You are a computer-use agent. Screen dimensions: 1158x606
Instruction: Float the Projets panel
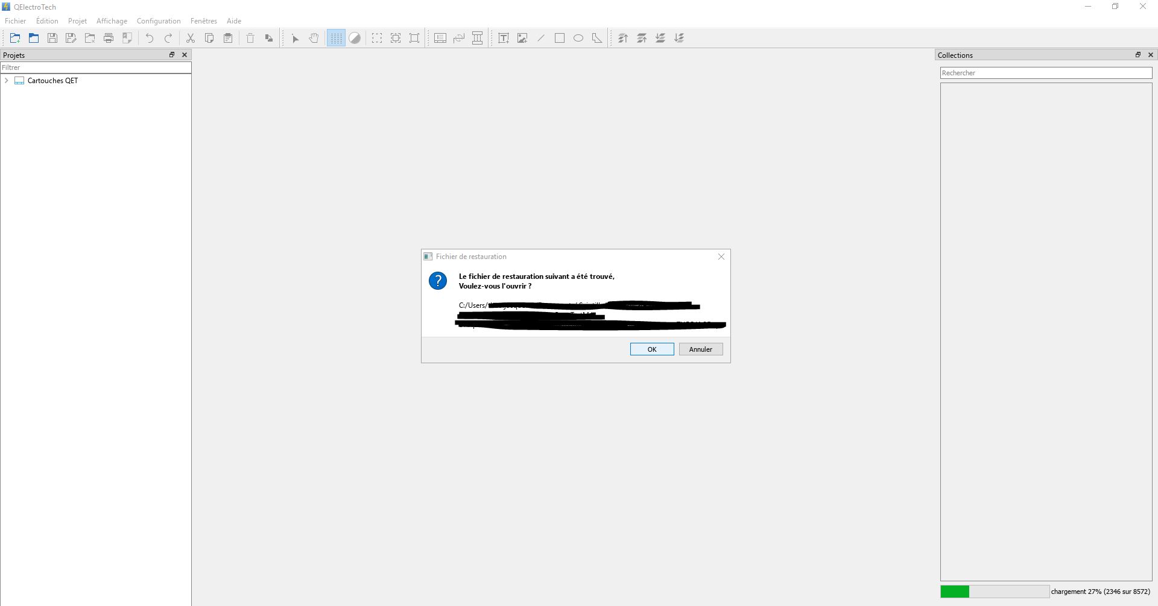point(172,55)
